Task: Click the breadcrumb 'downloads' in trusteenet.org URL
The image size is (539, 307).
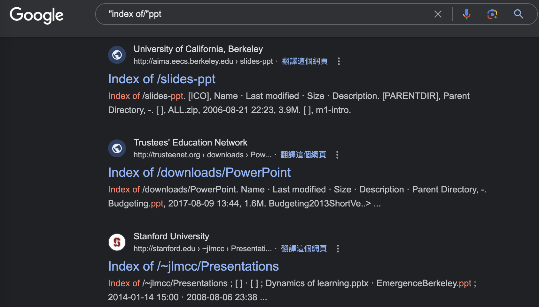Action: tap(225, 154)
